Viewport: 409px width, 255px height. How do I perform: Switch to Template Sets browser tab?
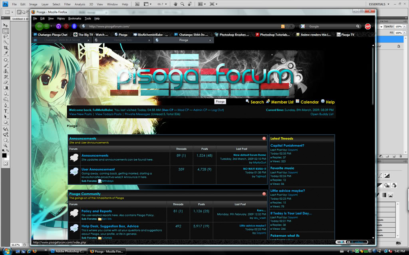coord(122,40)
